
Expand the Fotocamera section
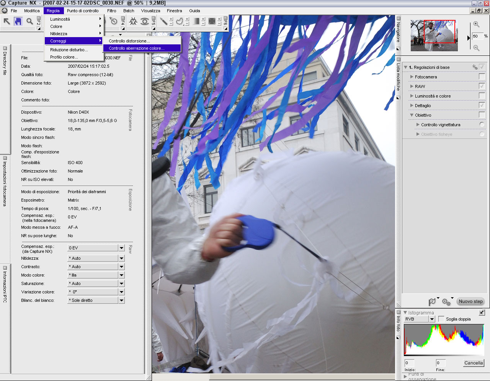tap(412, 77)
